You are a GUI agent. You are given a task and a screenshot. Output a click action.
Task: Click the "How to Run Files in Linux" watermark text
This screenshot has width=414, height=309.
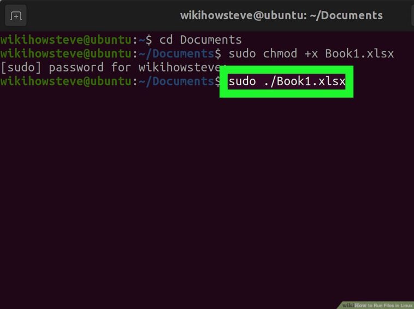tap(383, 305)
